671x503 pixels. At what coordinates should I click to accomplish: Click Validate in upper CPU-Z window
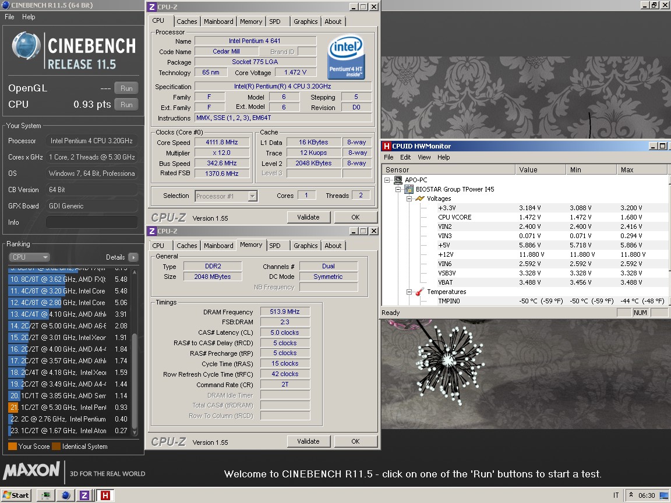point(308,217)
